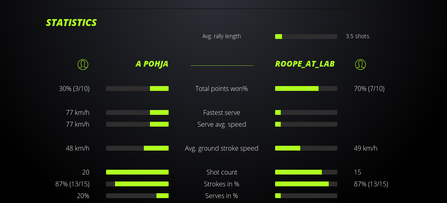
Task: Click ROOPE_AT_LAB's Avg. ground stroke speed bar
Action: pos(306,148)
